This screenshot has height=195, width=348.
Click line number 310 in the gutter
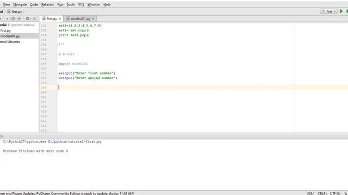click(43, 116)
